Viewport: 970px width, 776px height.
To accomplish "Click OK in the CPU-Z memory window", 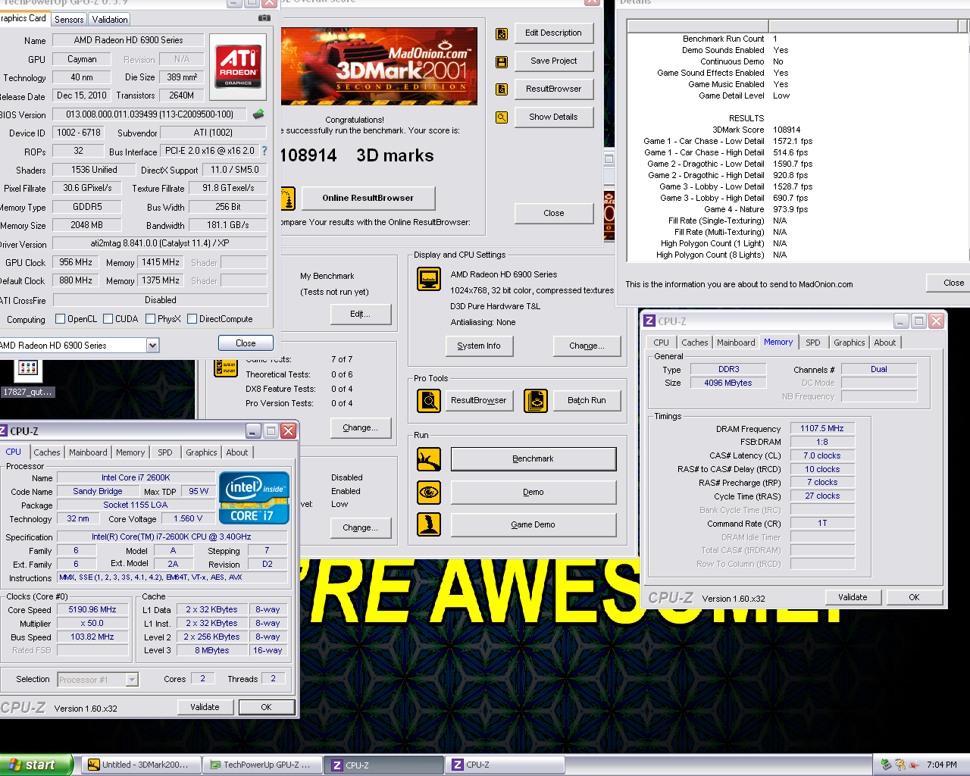I will pos(914,597).
